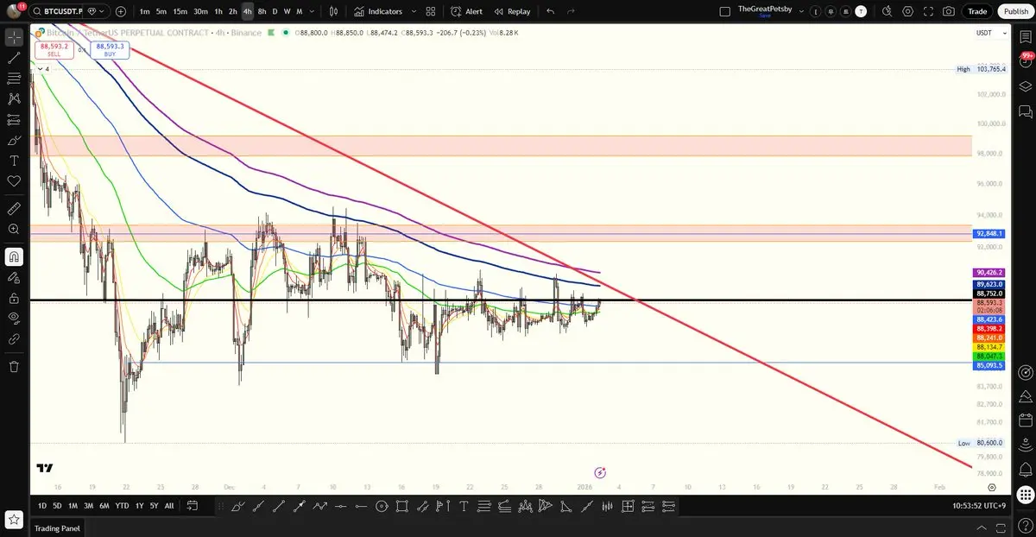The height and width of the screenshot is (537, 1036).
Task: Select the text annotation tool in left sidebar
Action: point(14,161)
